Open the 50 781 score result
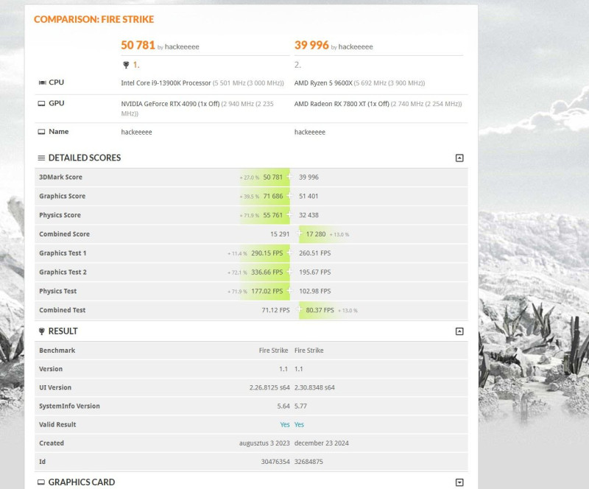 click(138, 45)
